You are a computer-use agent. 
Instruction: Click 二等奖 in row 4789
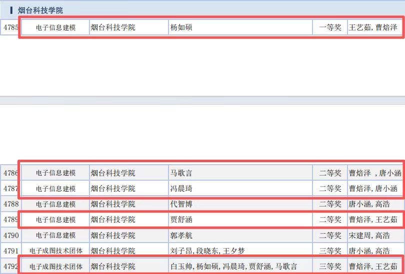tap(330, 220)
